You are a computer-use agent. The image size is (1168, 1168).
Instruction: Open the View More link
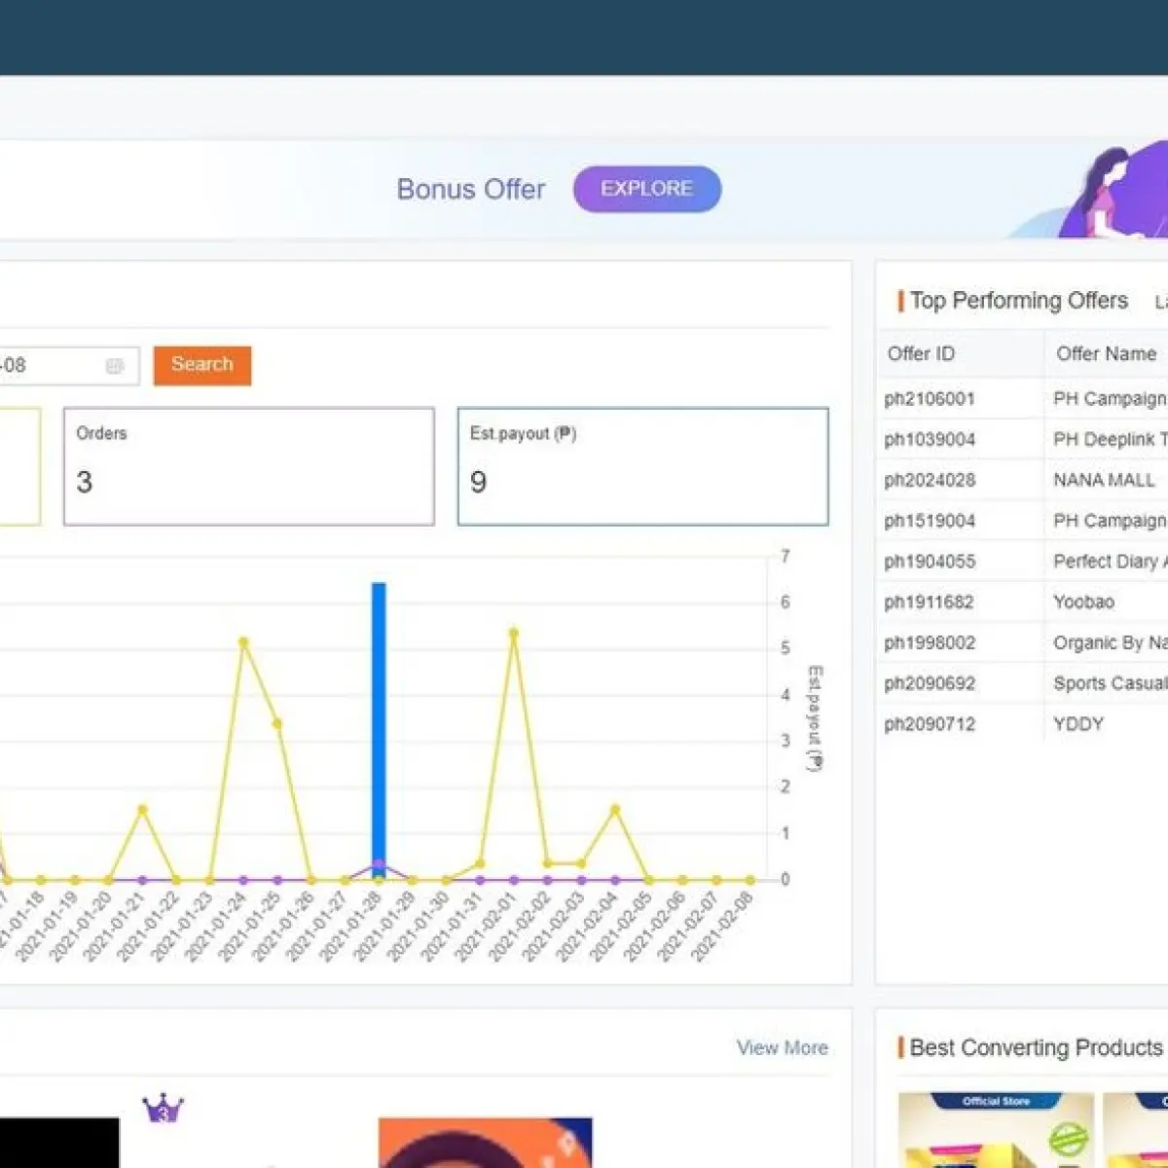pyautogui.click(x=782, y=1047)
